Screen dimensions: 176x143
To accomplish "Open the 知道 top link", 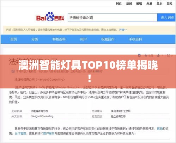I will pos(149,4).
